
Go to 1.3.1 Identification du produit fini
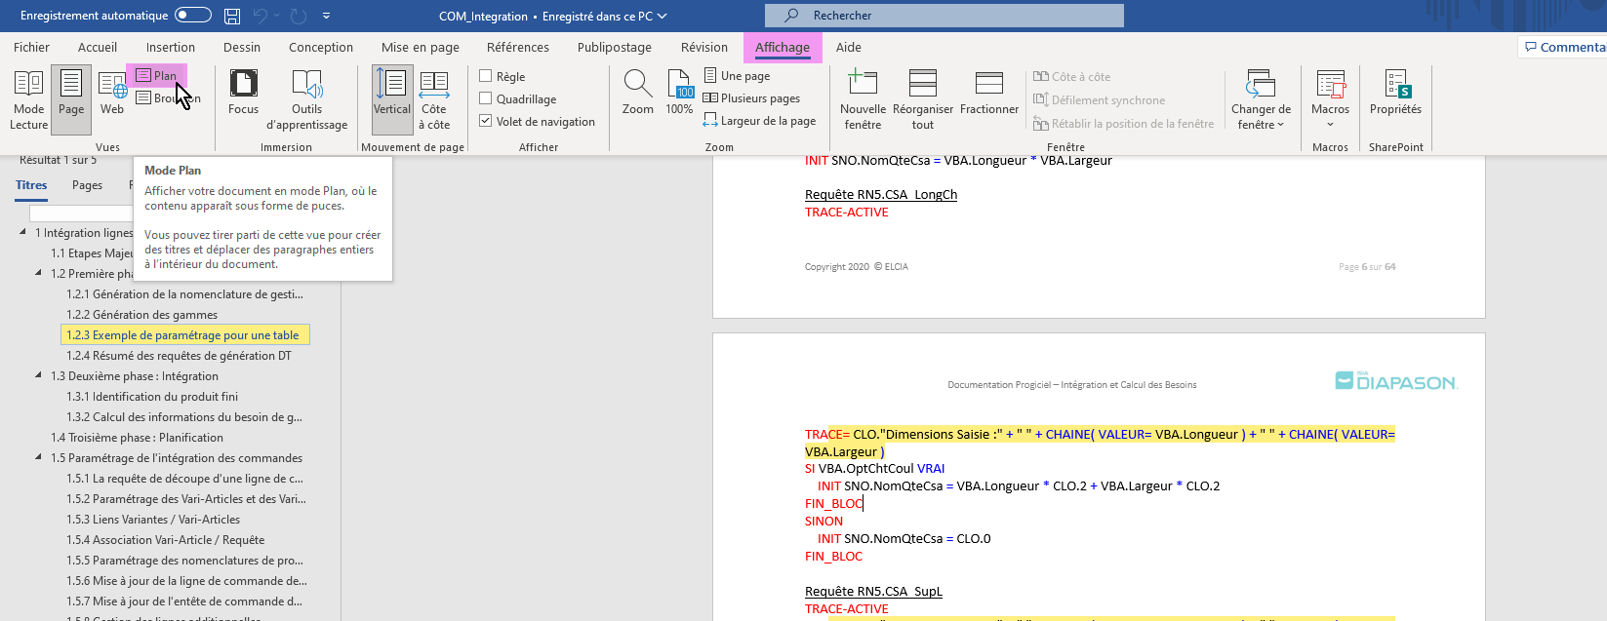point(152,396)
